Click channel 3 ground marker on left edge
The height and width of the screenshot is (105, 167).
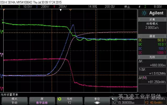1,75
